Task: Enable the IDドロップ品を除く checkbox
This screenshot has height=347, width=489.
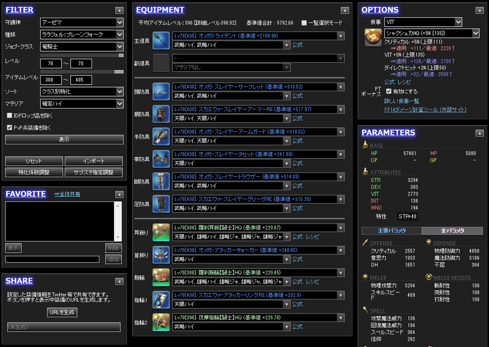Action: 10,116
